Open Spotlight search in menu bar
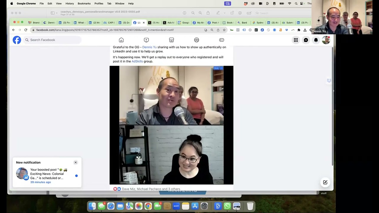The image size is (379, 213). (296, 4)
